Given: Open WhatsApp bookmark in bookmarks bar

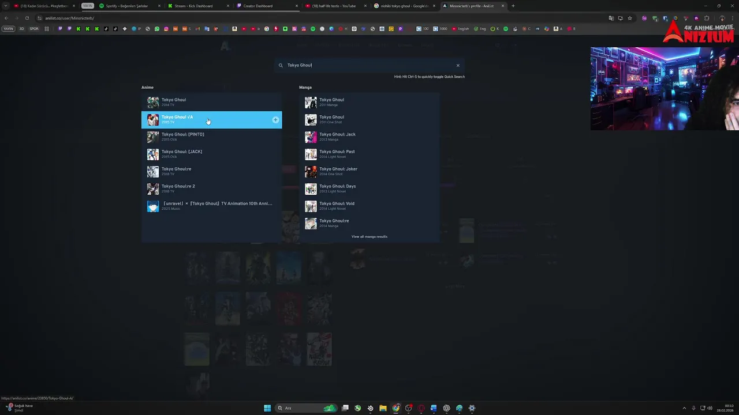Looking at the screenshot, I should (156, 29).
